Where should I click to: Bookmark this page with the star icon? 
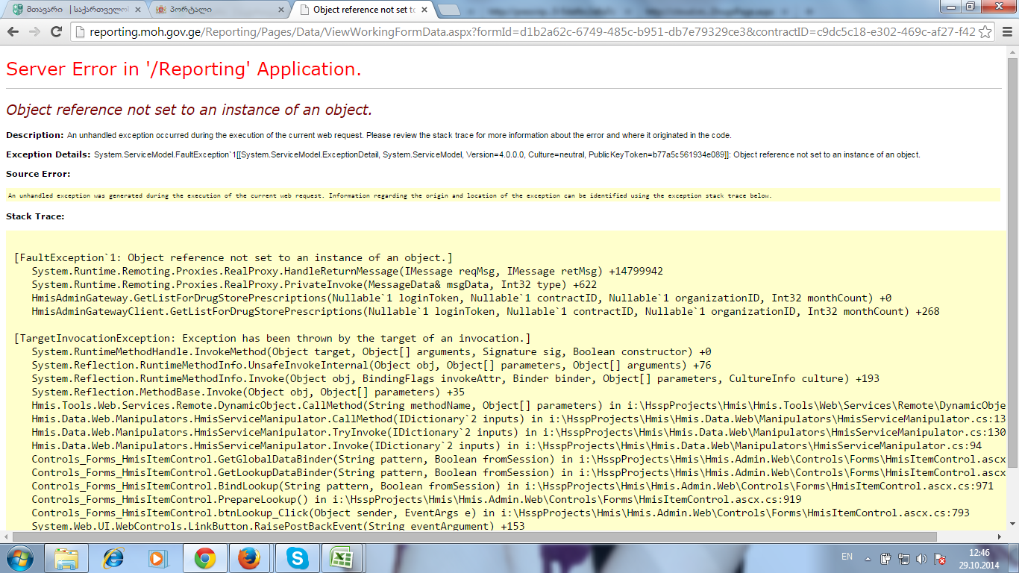(x=985, y=32)
